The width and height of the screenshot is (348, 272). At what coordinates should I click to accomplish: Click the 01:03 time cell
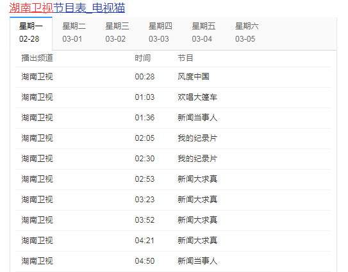pos(145,97)
